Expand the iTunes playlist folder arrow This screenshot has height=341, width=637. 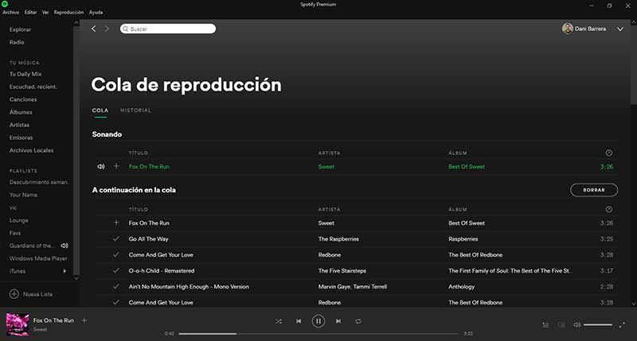(64, 271)
